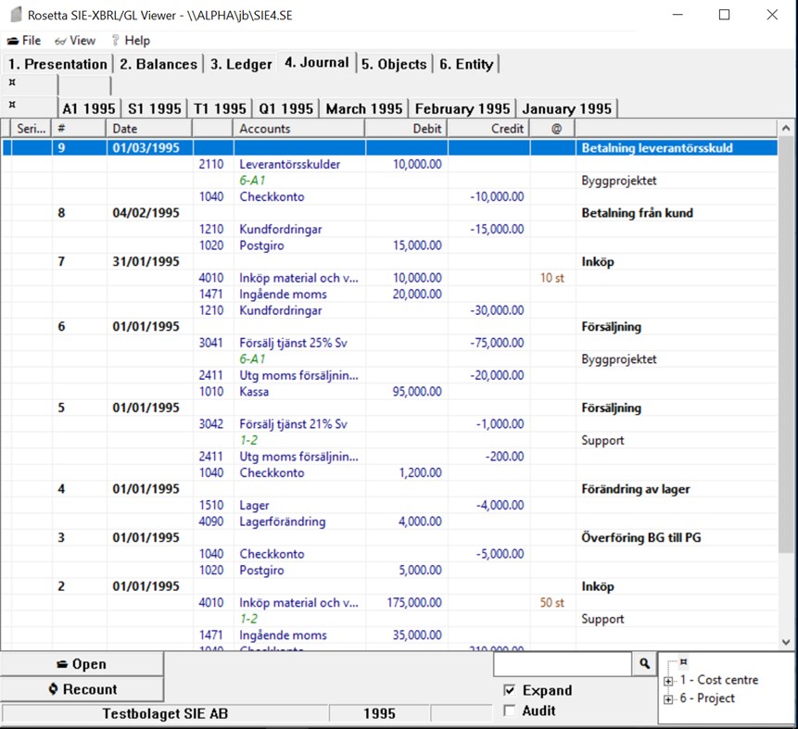Open the File menu via its folder icon
This screenshot has width=798, height=729.
click(x=12, y=40)
